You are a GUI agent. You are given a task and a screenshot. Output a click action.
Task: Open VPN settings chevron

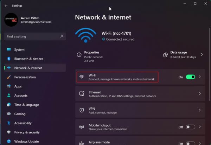click(x=200, y=110)
